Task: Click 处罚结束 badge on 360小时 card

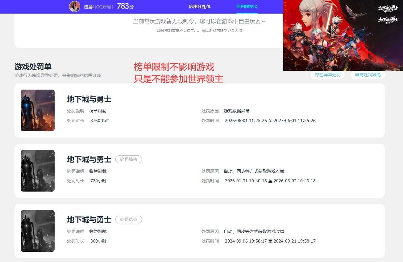Action: [129, 220]
